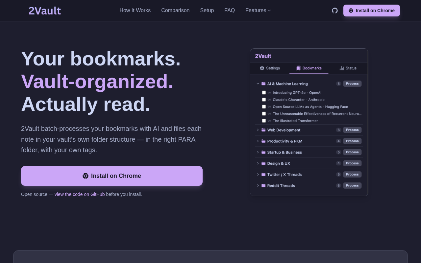Click the Productivity & PKM folder icon
Screen dimensions: 421x263
pyautogui.click(x=263, y=141)
